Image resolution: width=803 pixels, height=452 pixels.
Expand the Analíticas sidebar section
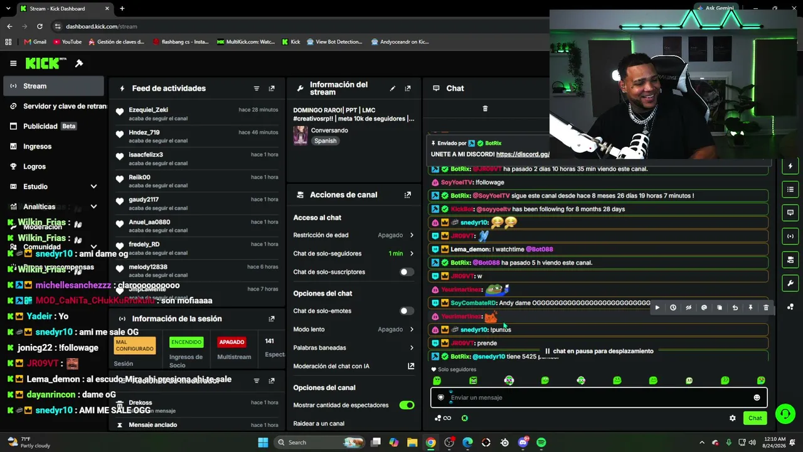93,207
